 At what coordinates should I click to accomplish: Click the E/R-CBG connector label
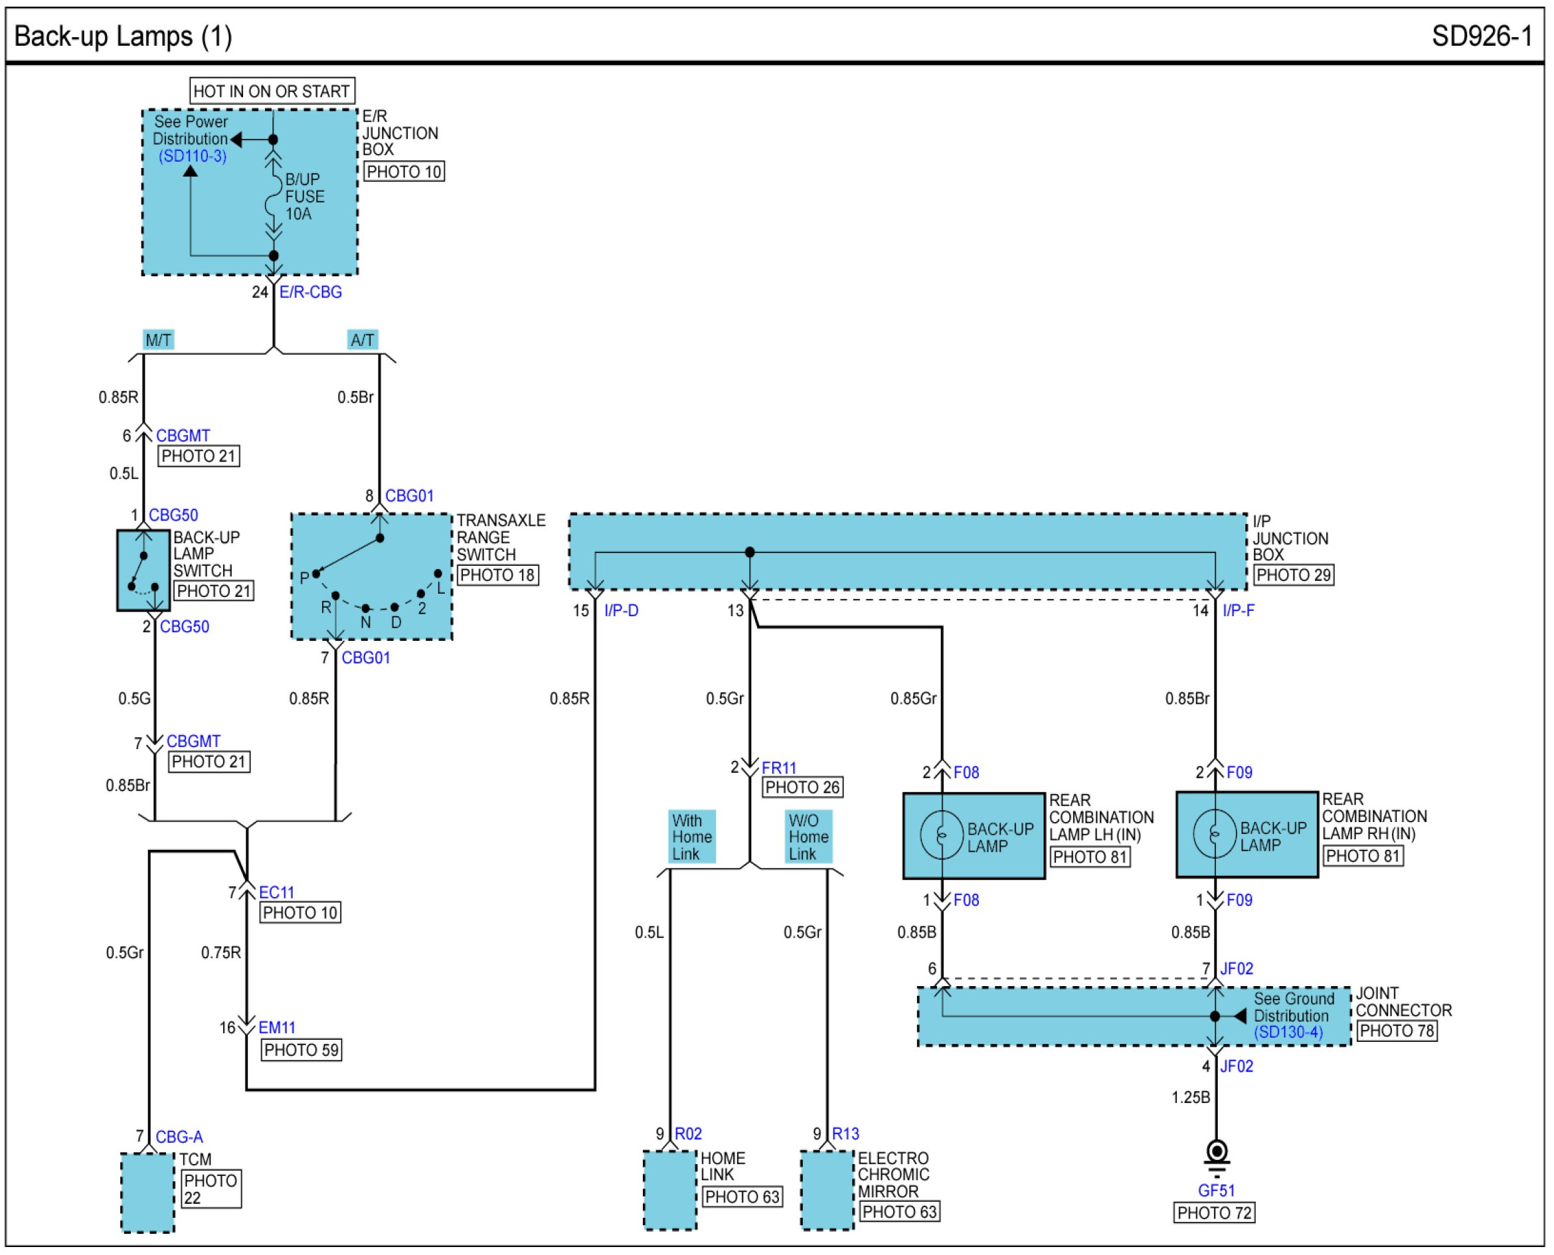coord(310,292)
